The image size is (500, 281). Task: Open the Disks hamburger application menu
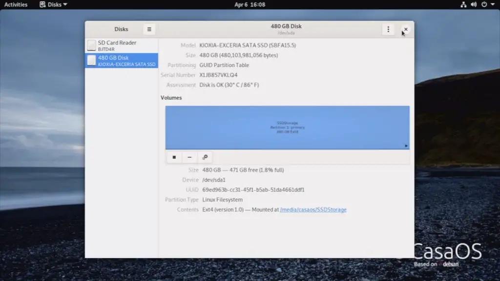(x=149, y=29)
